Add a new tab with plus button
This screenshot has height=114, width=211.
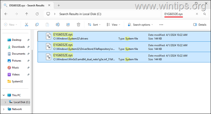[59, 5]
